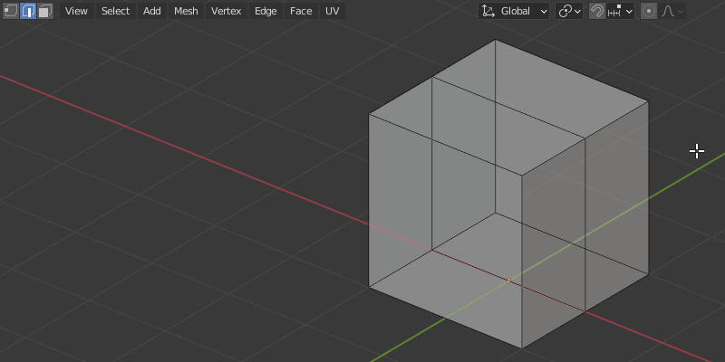Switch to Face select mode
The height and width of the screenshot is (362, 725).
(x=45, y=11)
